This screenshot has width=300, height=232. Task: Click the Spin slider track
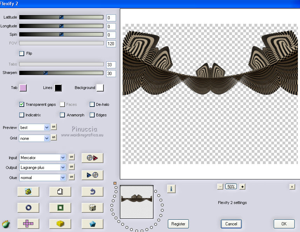(61, 34)
